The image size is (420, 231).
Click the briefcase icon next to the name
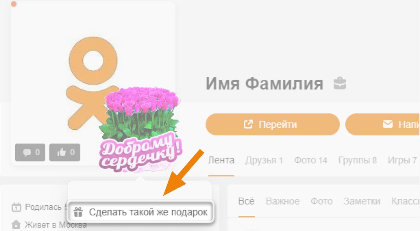pos(339,83)
